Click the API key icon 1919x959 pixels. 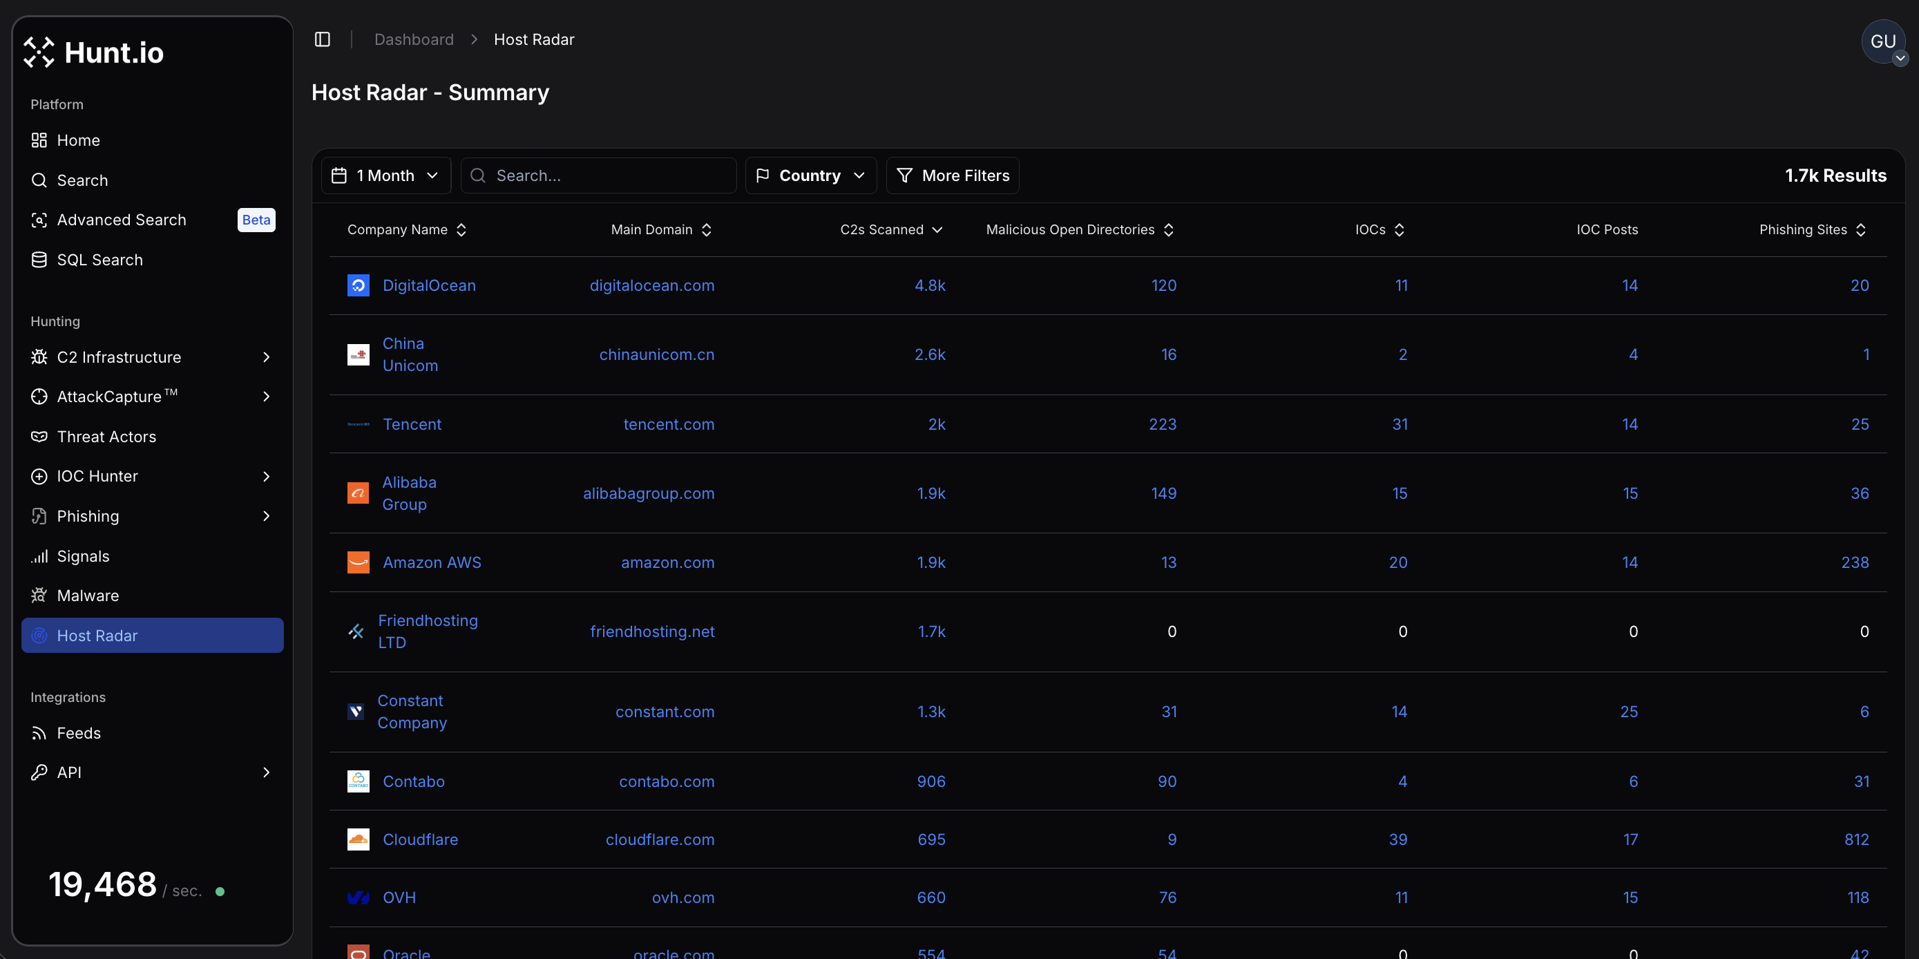(x=39, y=772)
